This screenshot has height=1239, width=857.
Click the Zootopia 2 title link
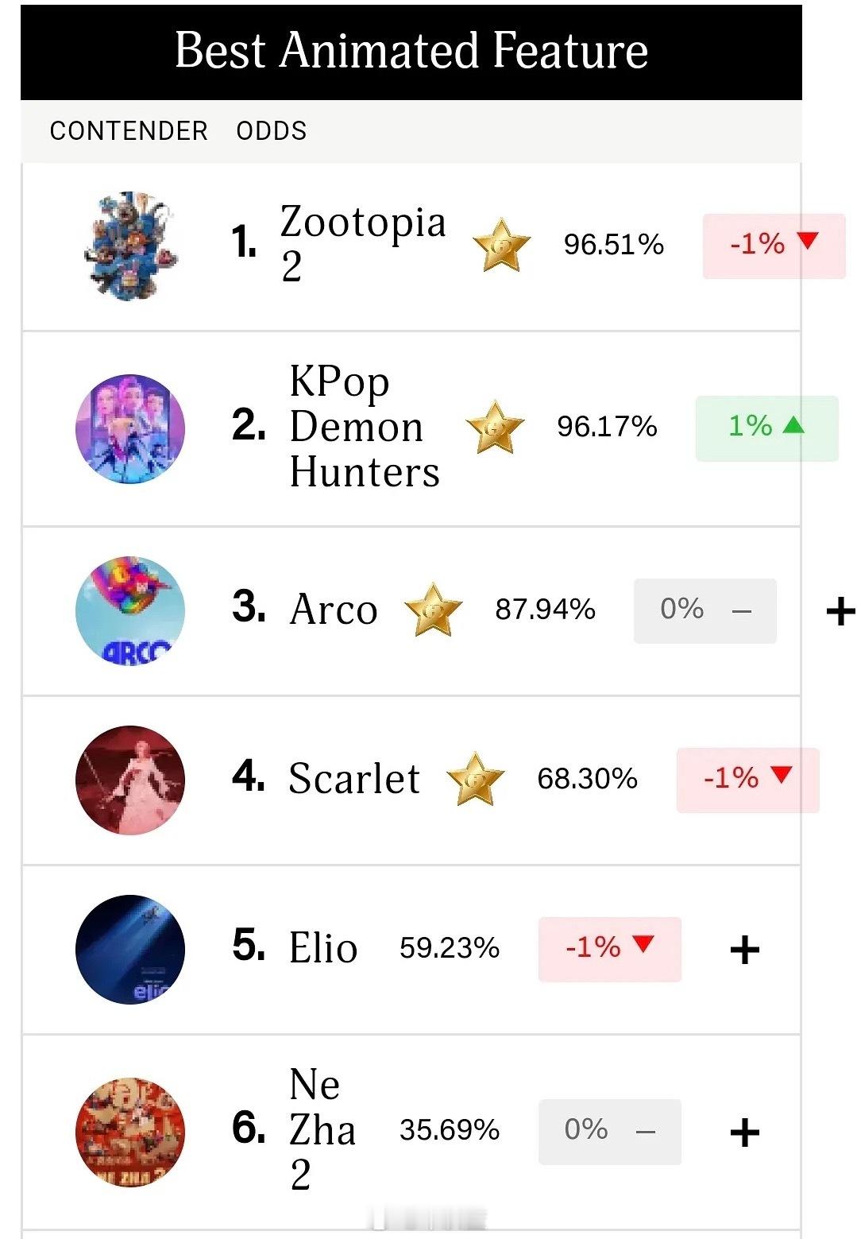[362, 242]
